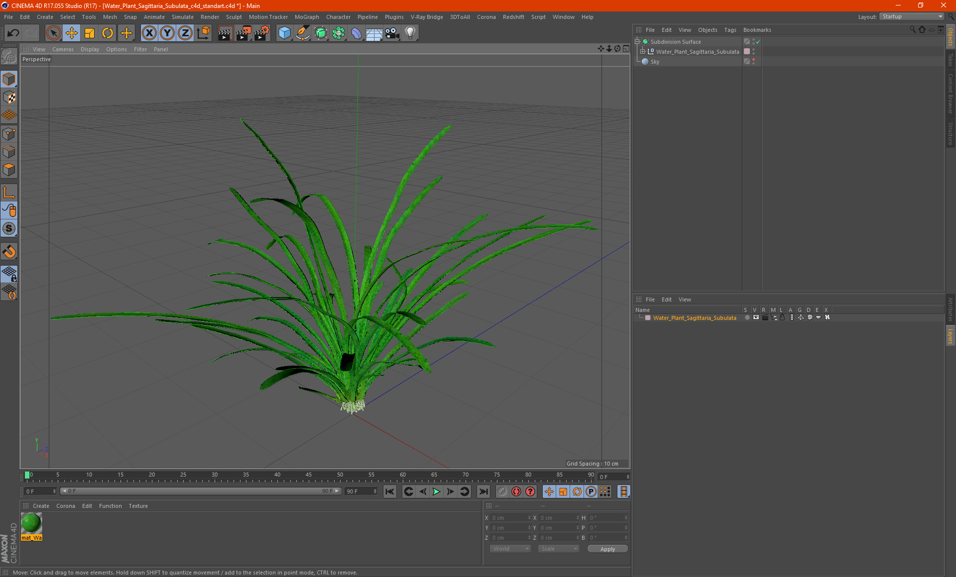Switch to Model mode
Viewport: 956px width, 577px height.
coord(9,80)
